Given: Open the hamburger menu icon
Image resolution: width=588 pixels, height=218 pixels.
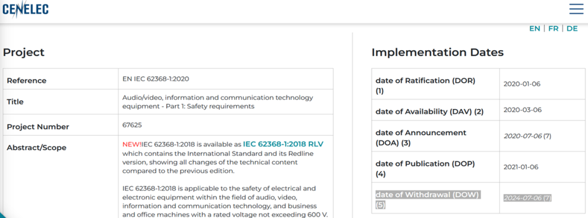Looking at the screenshot, I should (x=576, y=9).
